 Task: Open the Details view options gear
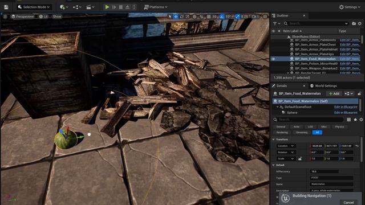pyautogui.click(x=361, y=120)
